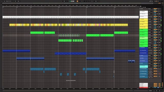Select the 25 Electric Pulse track header
This screenshot has height=92, width=164.
click(144, 72)
